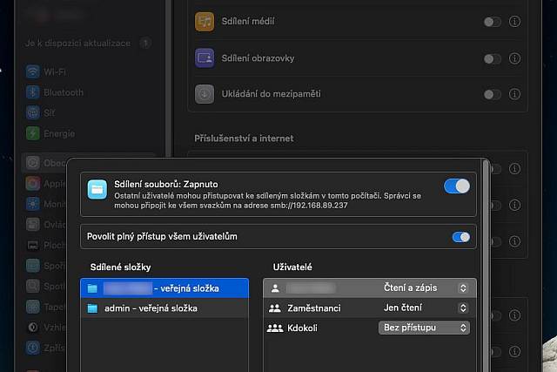Change Zaměstnanci permission from Jen čtení
Viewport: 557px width, 372px height.
[x=426, y=308]
